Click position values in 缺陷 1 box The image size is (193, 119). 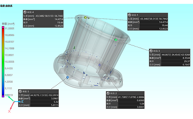(154, 19)
